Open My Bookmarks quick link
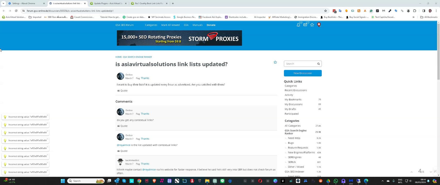 [x=293, y=100]
